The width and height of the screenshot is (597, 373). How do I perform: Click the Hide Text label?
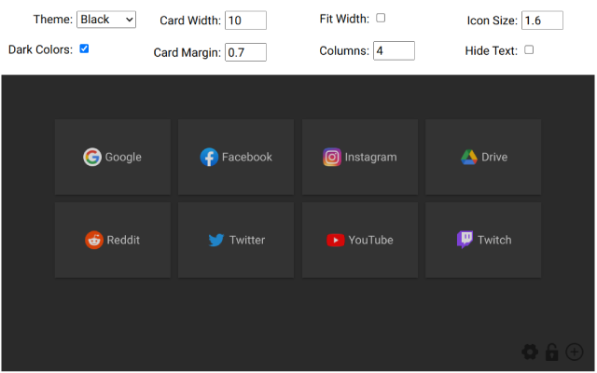(492, 50)
